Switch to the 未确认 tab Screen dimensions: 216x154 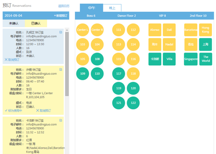coord(14,23)
